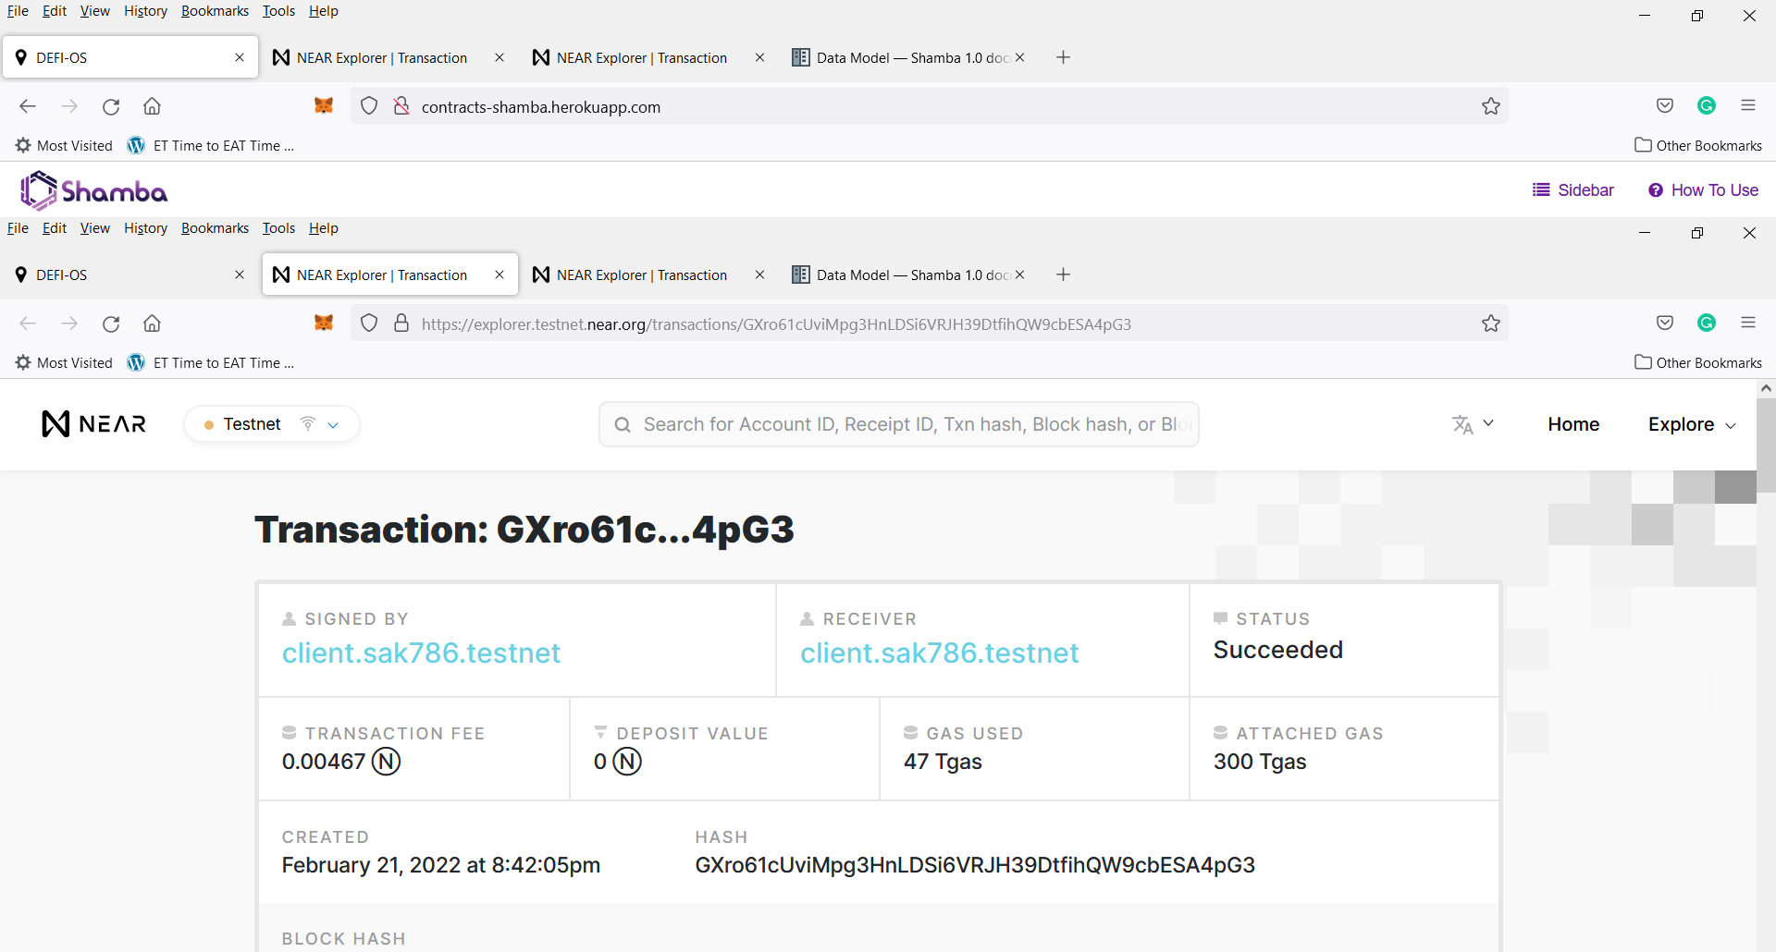Open a new tab in Shamba window
The height and width of the screenshot is (952, 1776).
click(1064, 57)
